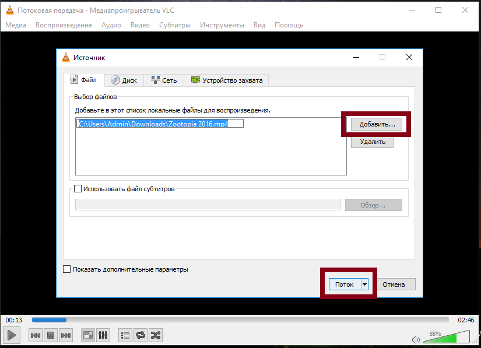The height and width of the screenshot is (348, 481).
Task: Show the playlist icon
Action: tap(125, 335)
